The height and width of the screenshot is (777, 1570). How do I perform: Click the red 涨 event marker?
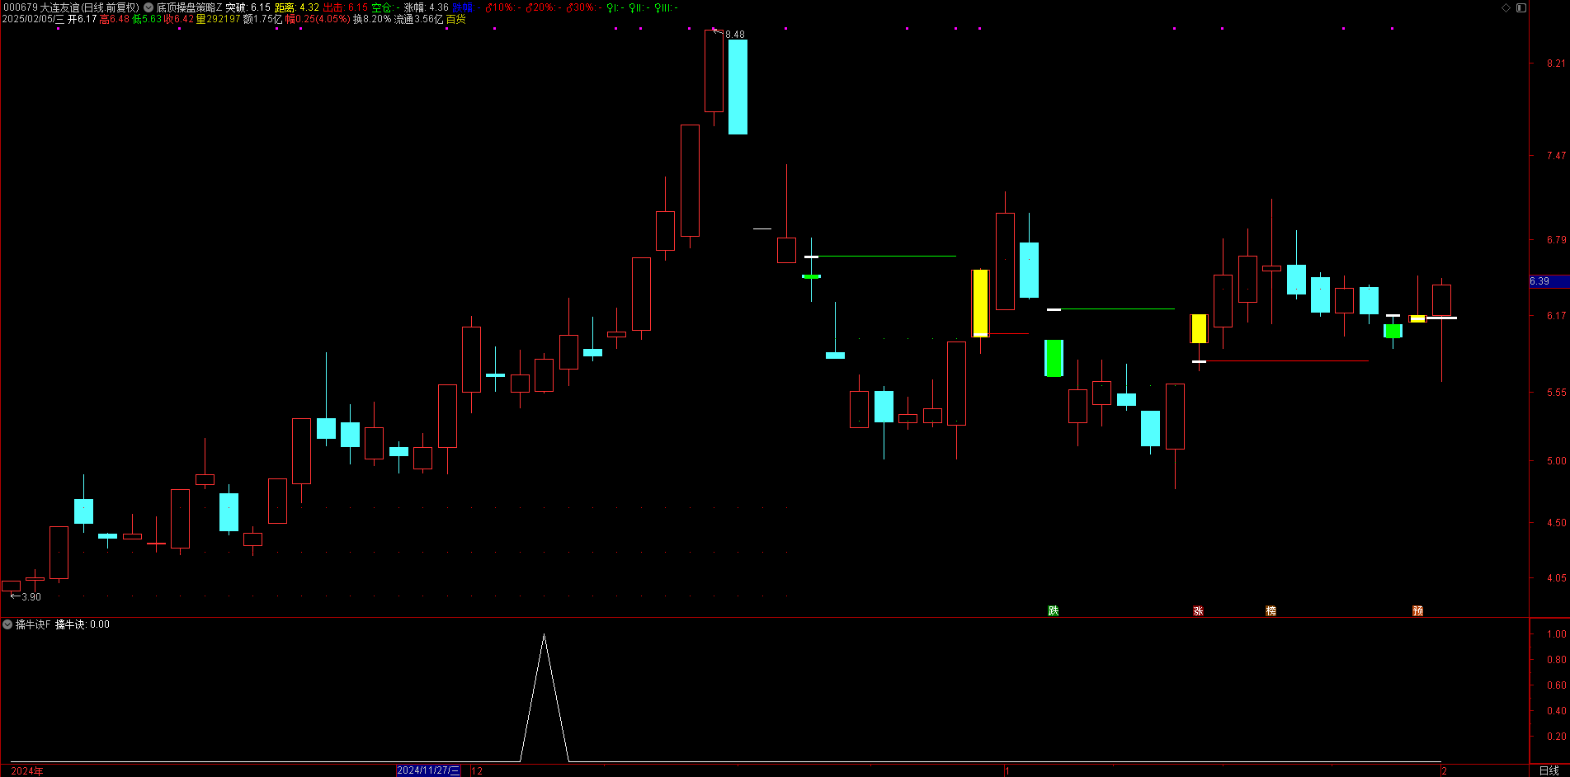point(1198,610)
